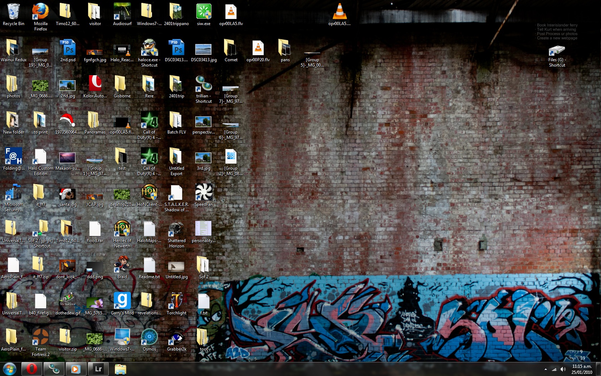Viewport: 601px width, 376px height.
Task: Open the volume control speaker icon
Action: click(563, 369)
